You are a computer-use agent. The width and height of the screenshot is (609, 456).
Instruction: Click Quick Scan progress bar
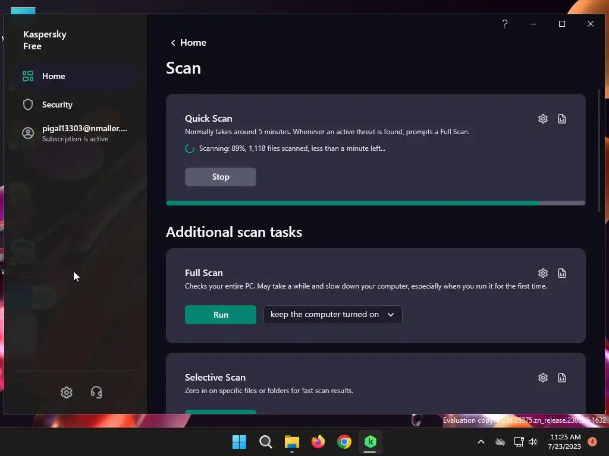(376, 203)
